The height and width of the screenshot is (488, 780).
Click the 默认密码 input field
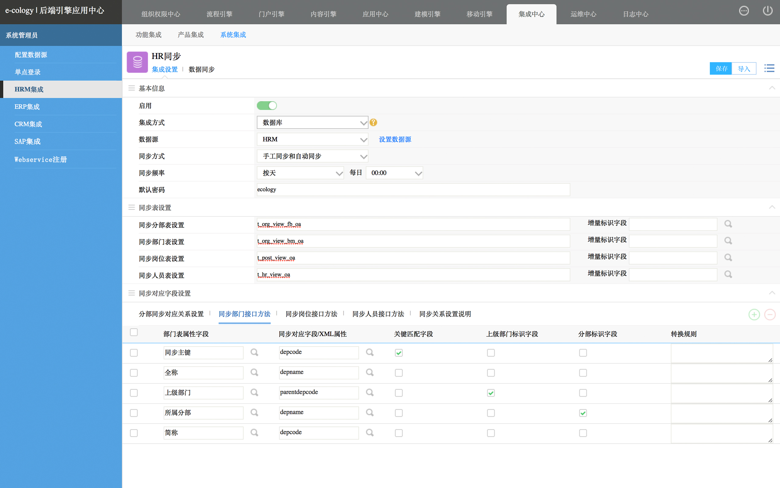point(413,190)
